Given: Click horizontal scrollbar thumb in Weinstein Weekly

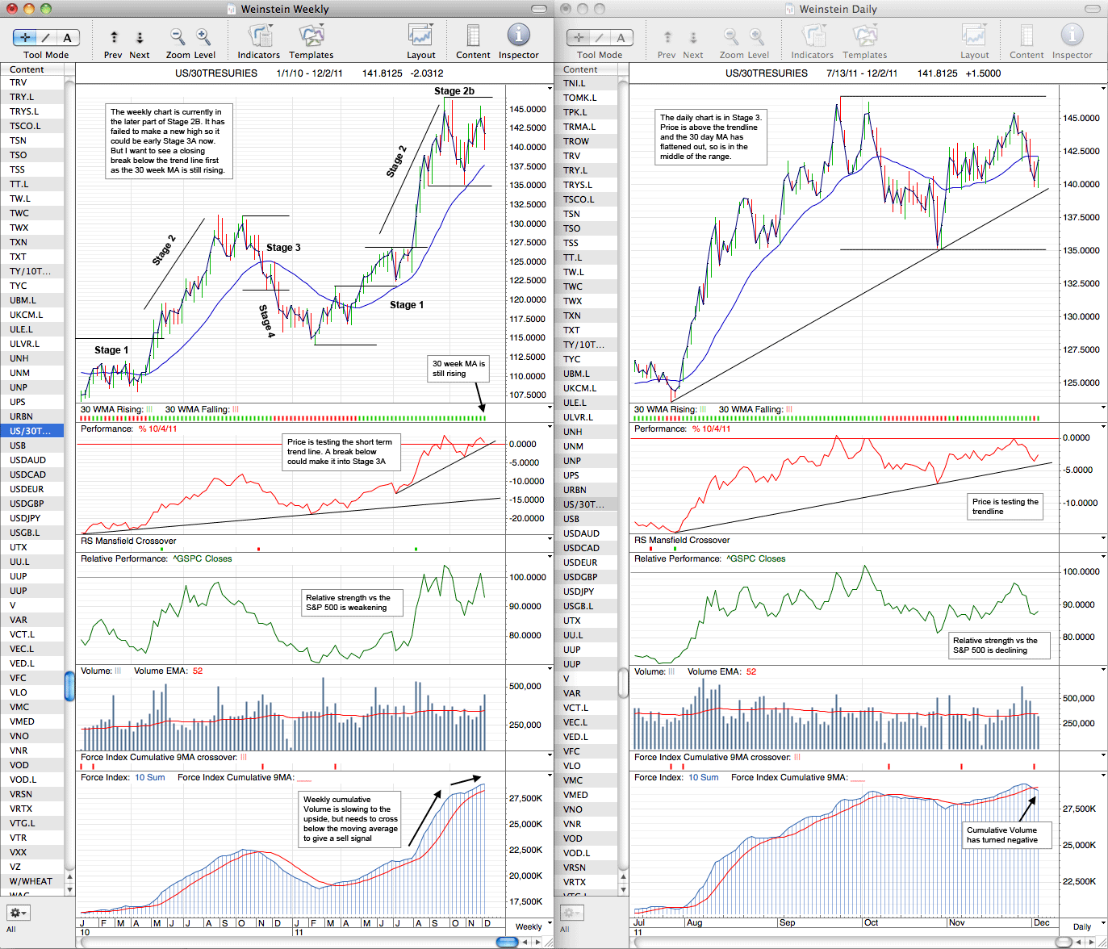Looking at the screenshot, I should coord(507,942).
